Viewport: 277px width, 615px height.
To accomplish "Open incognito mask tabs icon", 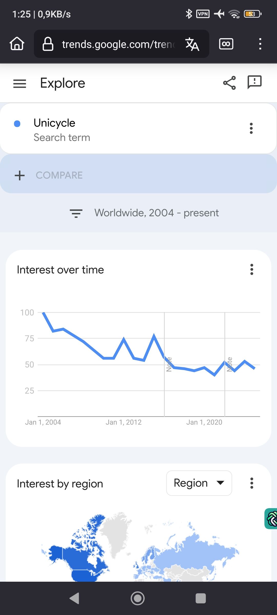I will point(226,44).
